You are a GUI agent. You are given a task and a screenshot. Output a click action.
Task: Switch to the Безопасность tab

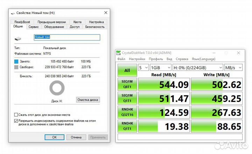pos(95,27)
